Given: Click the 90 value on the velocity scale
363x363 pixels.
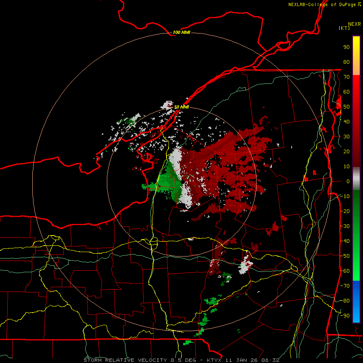Looking at the screenshot, I should point(346,47).
